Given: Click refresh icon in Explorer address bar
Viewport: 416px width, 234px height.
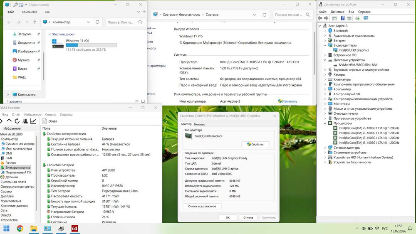Looking at the screenshot, I should 97,22.
